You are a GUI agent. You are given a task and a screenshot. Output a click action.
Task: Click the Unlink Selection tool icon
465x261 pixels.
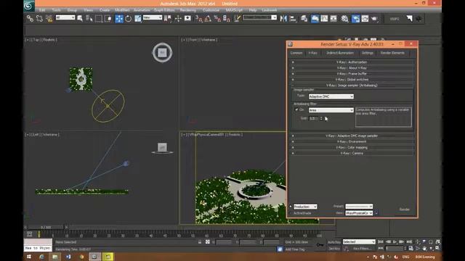point(39,19)
